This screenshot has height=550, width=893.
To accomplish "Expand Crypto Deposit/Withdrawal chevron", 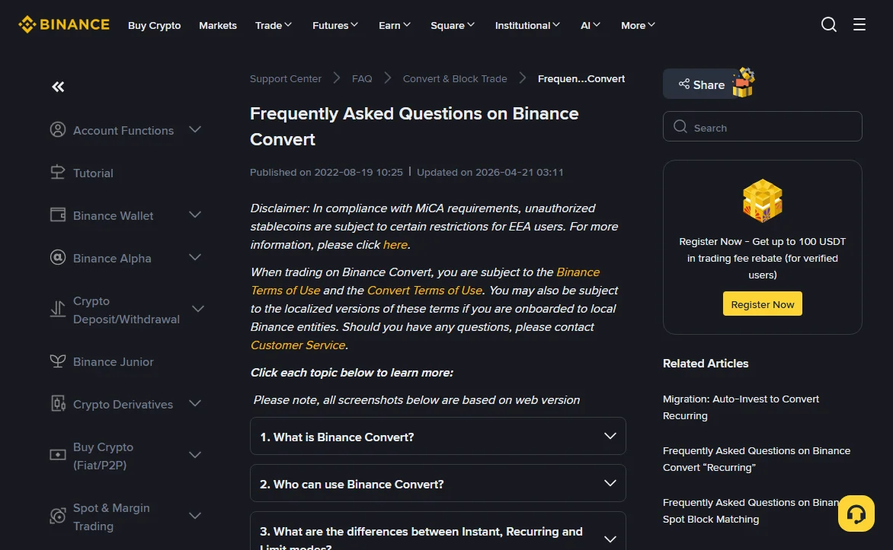I will pyautogui.click(x=197, y=310).
